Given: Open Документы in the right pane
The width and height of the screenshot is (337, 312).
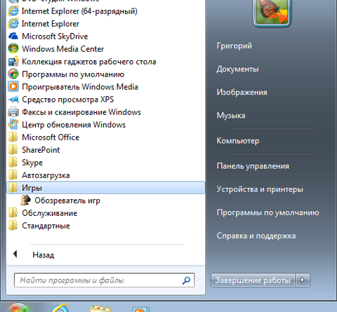Looking at the screenshot, I should (237, 69).
